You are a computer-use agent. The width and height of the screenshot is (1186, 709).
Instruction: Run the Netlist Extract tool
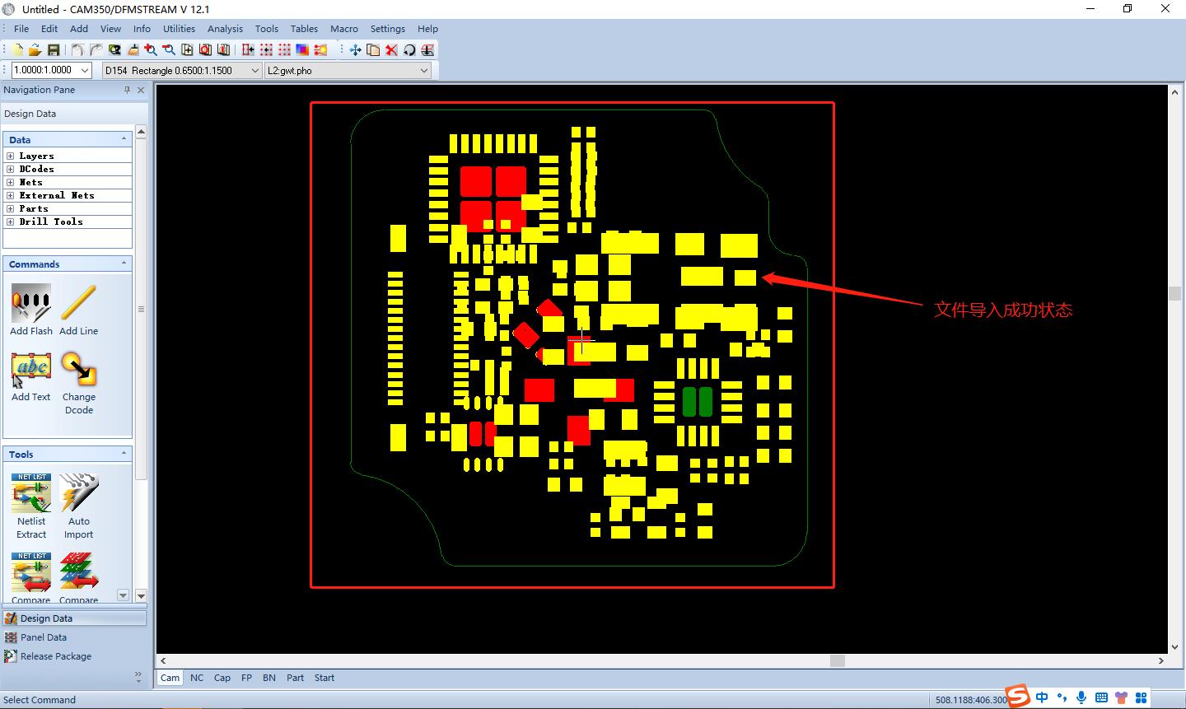tap(31, 494)
